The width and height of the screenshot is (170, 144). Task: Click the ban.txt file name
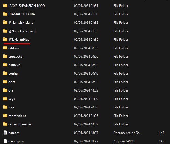click(x=14, y=133)
